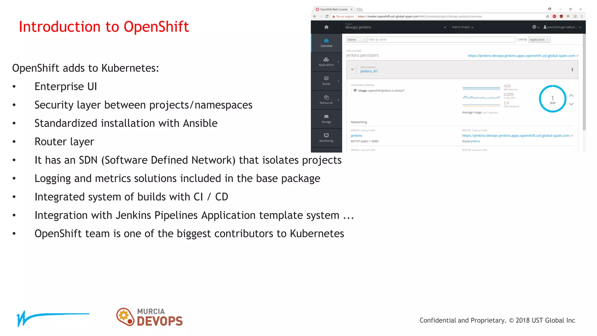
Task: Bookmark page with the star icon
Action: click(547, 16)
